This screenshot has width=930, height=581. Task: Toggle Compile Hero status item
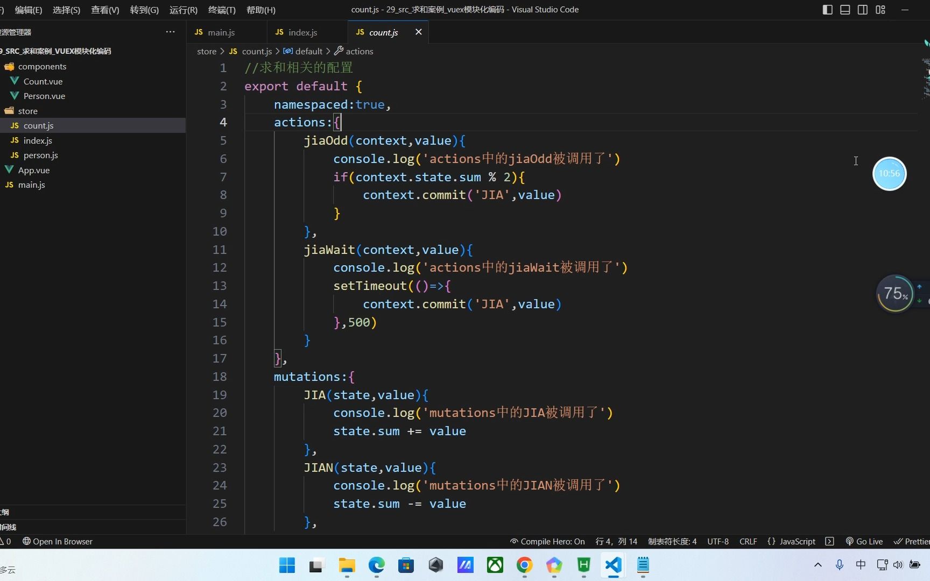(x=547, y=541)
